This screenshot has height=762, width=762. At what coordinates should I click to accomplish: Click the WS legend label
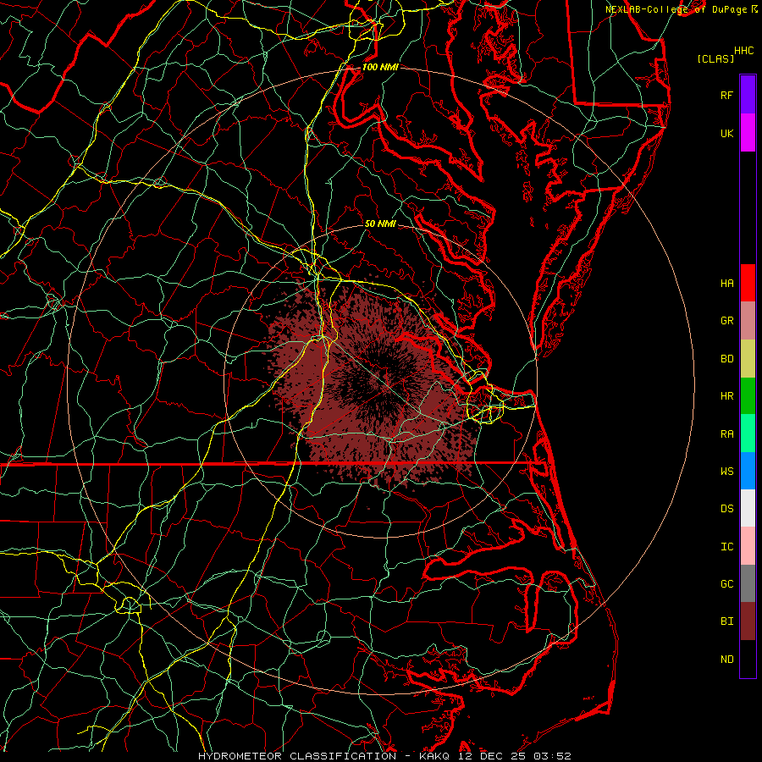726,471
